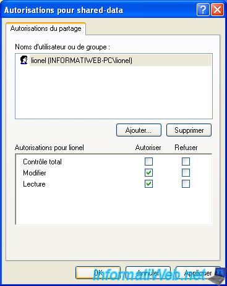This screenshot has width=227, height=286.
Task: Open the question mark help button
Action: click(x=203, y=10)
